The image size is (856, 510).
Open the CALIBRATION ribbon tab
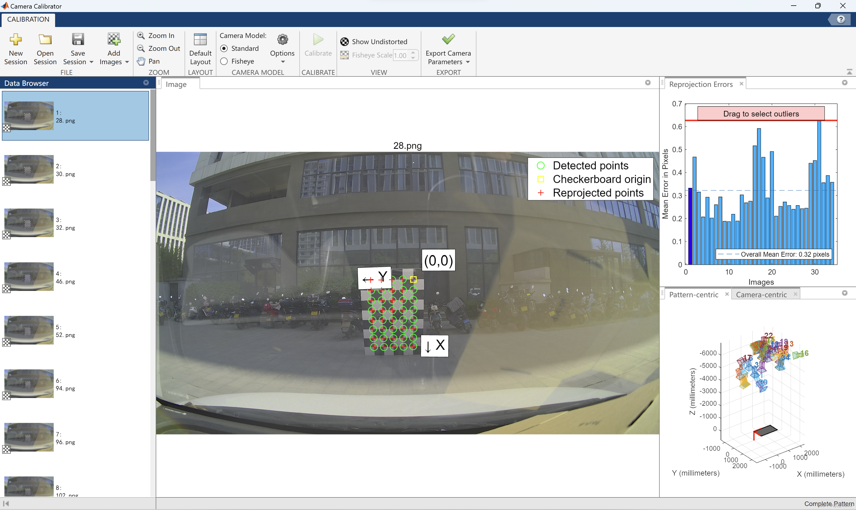click(x=28, y=19)
